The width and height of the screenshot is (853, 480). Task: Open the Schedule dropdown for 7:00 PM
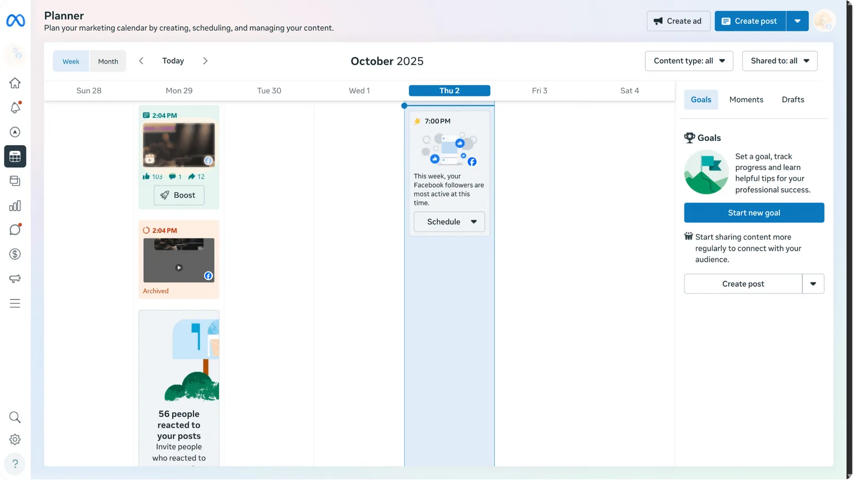point(449,222)
